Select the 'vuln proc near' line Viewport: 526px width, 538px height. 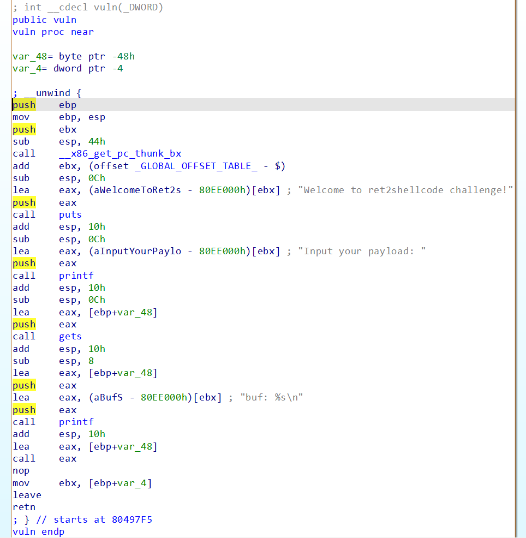53,32
